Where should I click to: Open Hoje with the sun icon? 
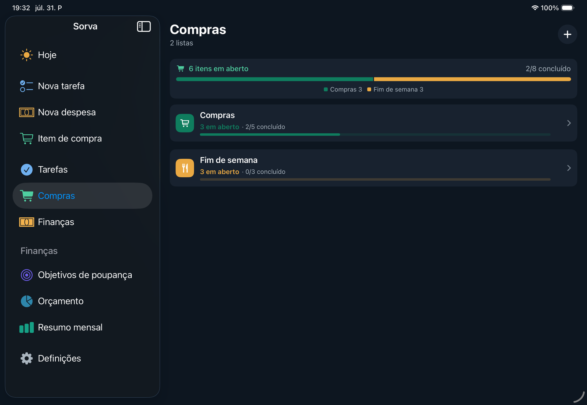tap(26, 55)
